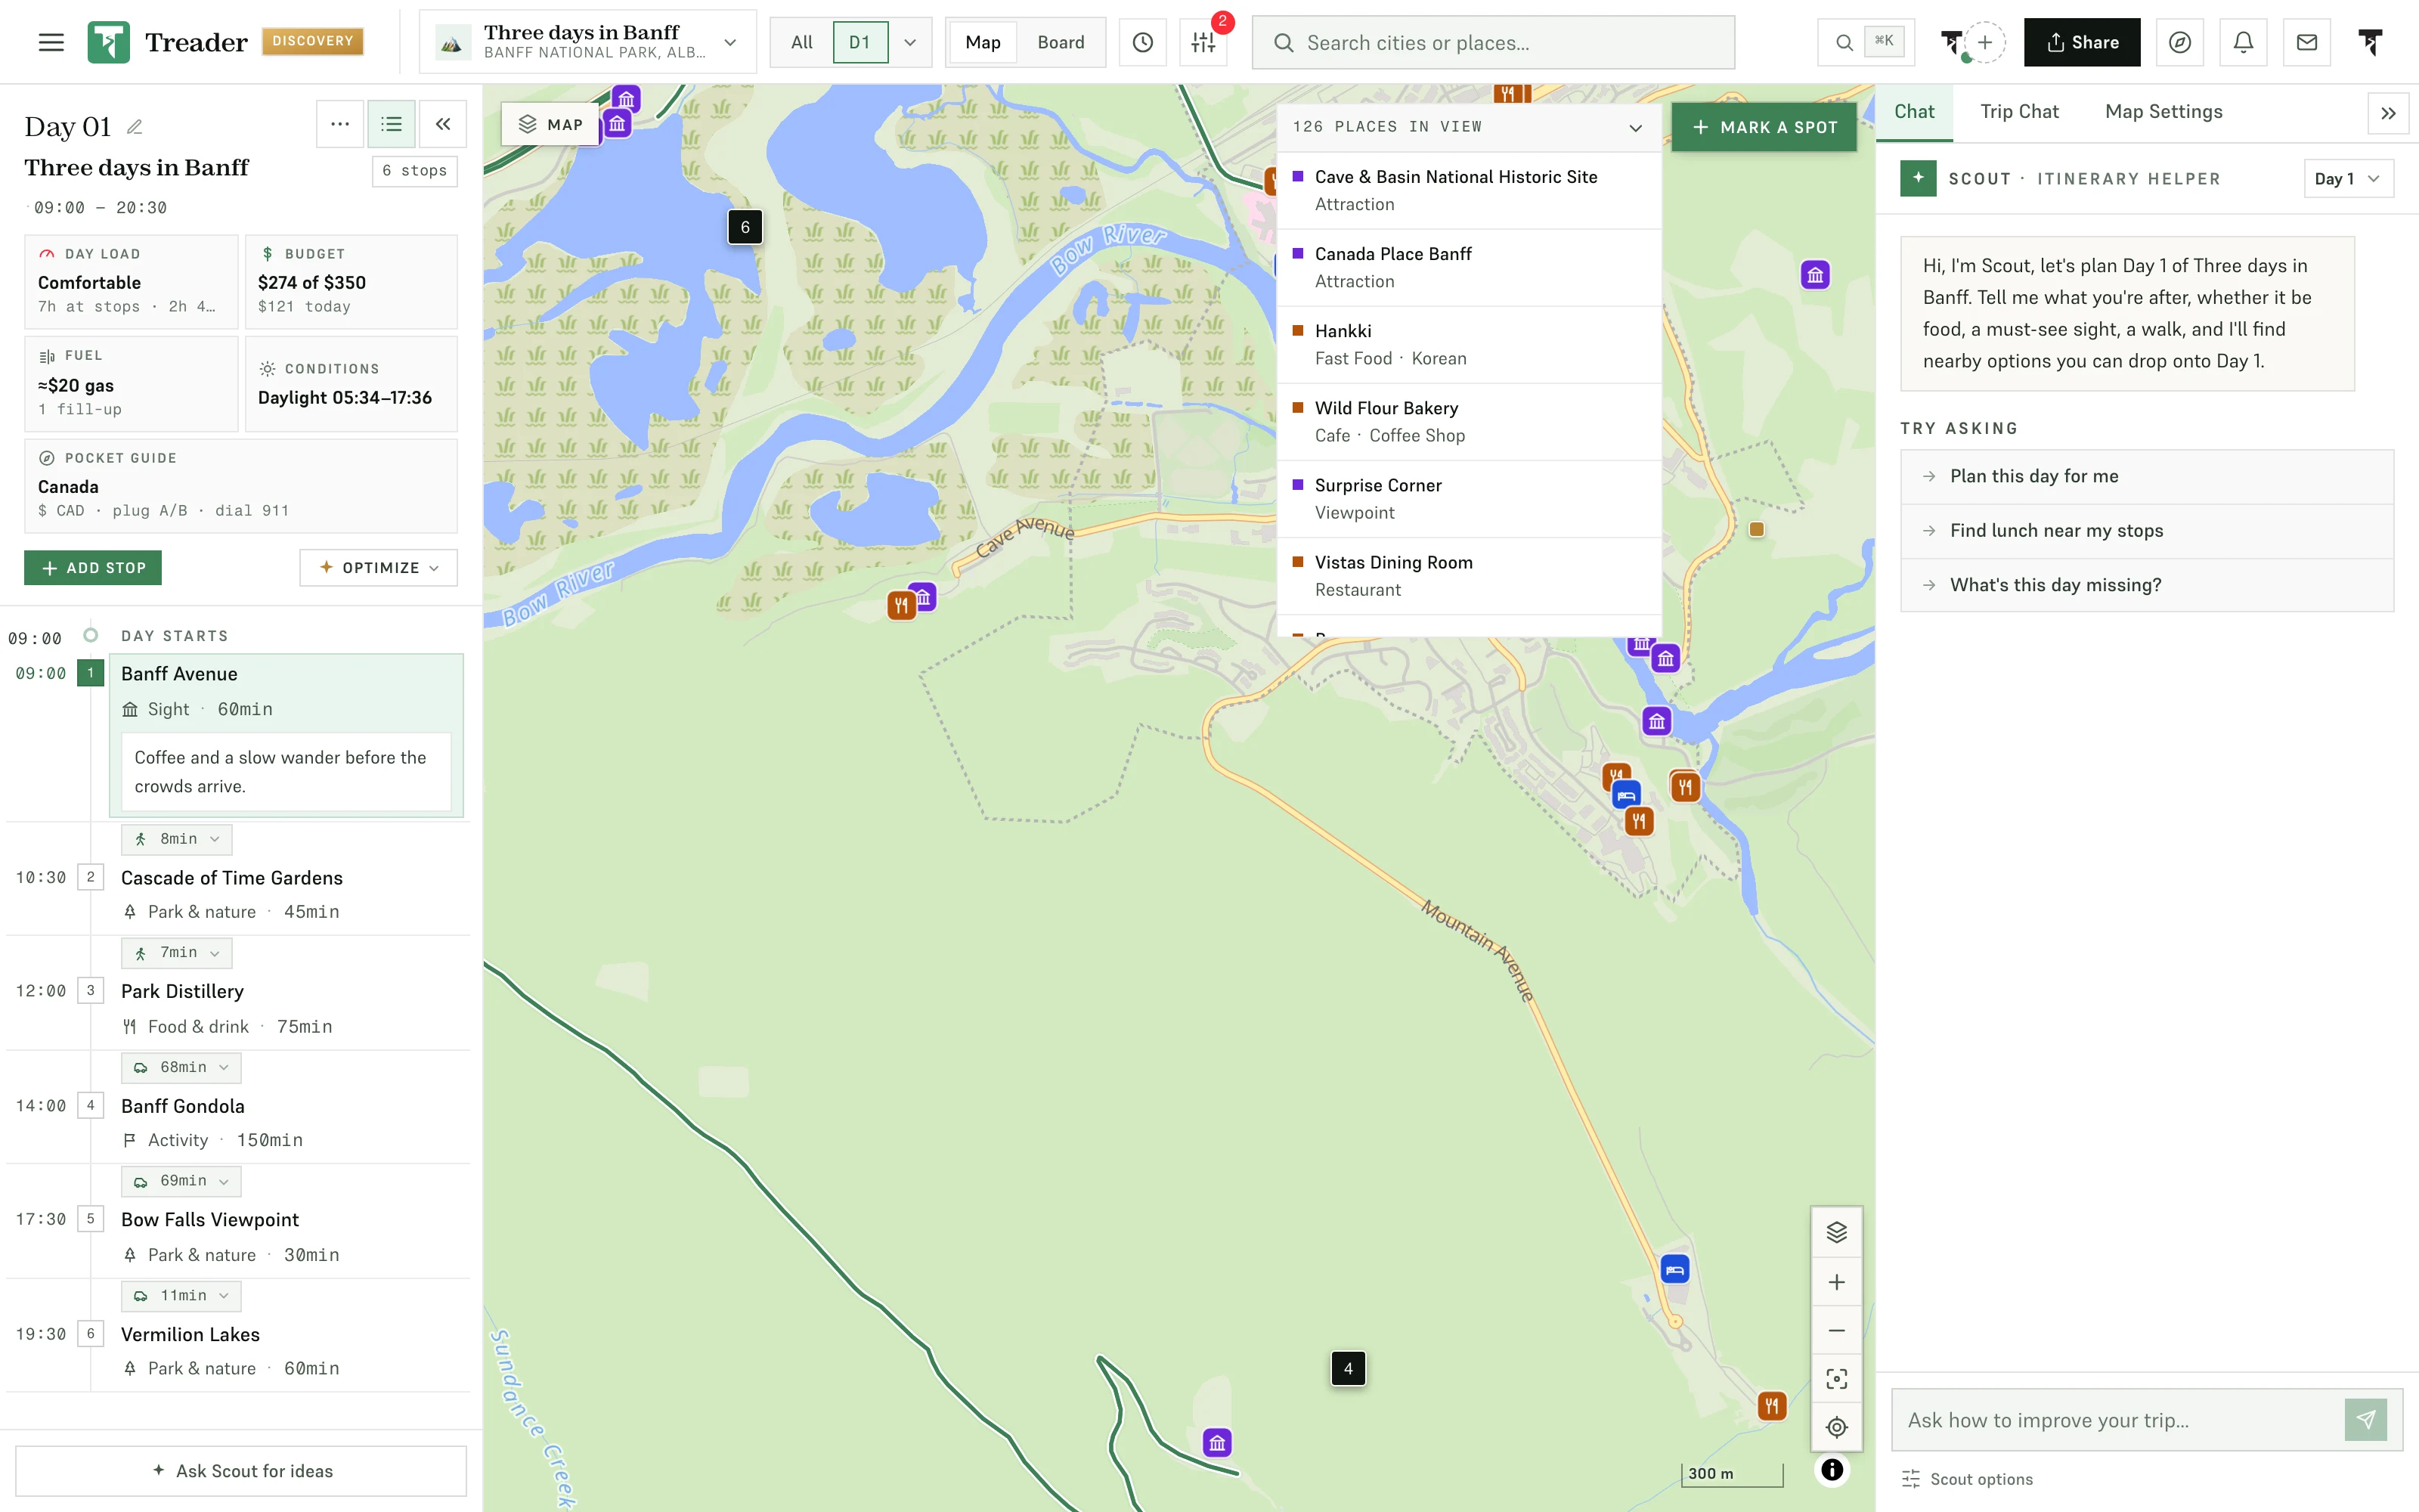Locate me on the map
This screenshot has height=1512, width=2419.
[1836, 1427]
